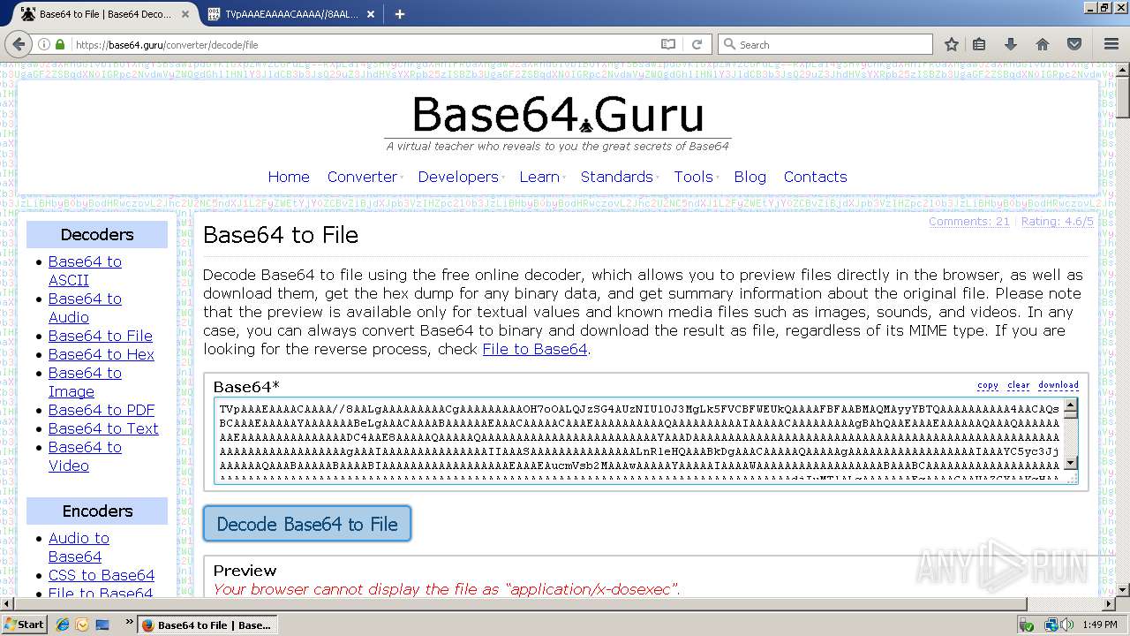The height and width of the screenshot is (636, 1130).
Task: Expand the Tools menu
Action: click(695, 177)
